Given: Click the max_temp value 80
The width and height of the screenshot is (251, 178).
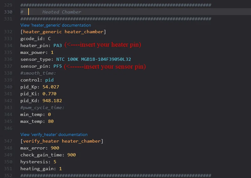Looking at the screenshot, I should point(51,121).
